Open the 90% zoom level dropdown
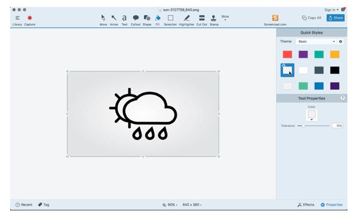The image size is (353, 220). [x=170, y=205]
